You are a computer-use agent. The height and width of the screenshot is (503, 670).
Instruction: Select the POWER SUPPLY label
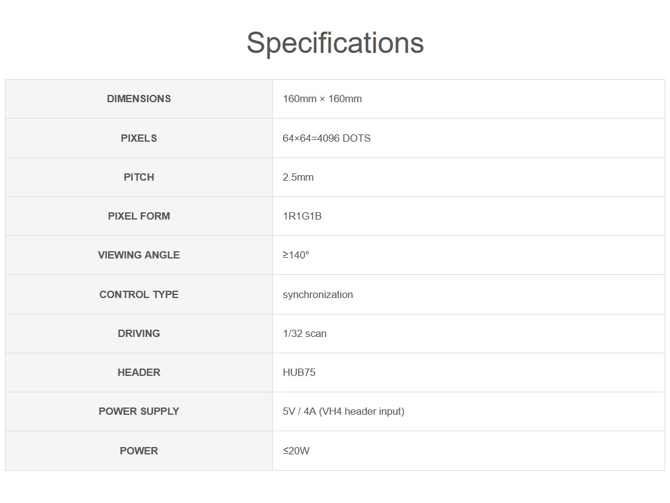(139, 411)
